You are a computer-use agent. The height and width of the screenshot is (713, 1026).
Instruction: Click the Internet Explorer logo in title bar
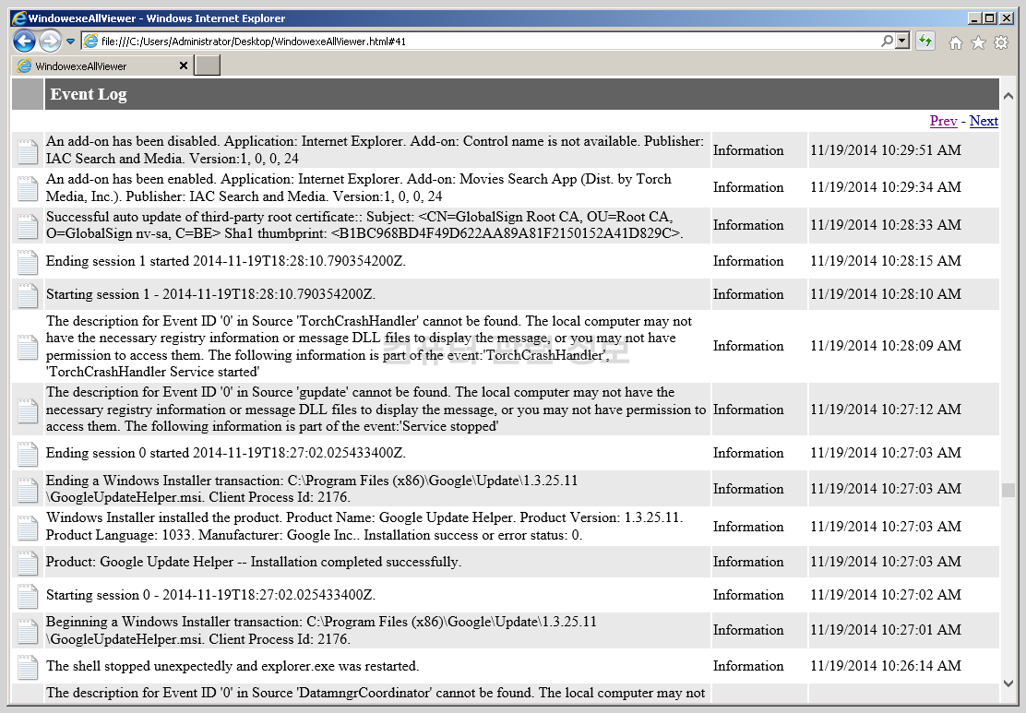pos(19,18)
